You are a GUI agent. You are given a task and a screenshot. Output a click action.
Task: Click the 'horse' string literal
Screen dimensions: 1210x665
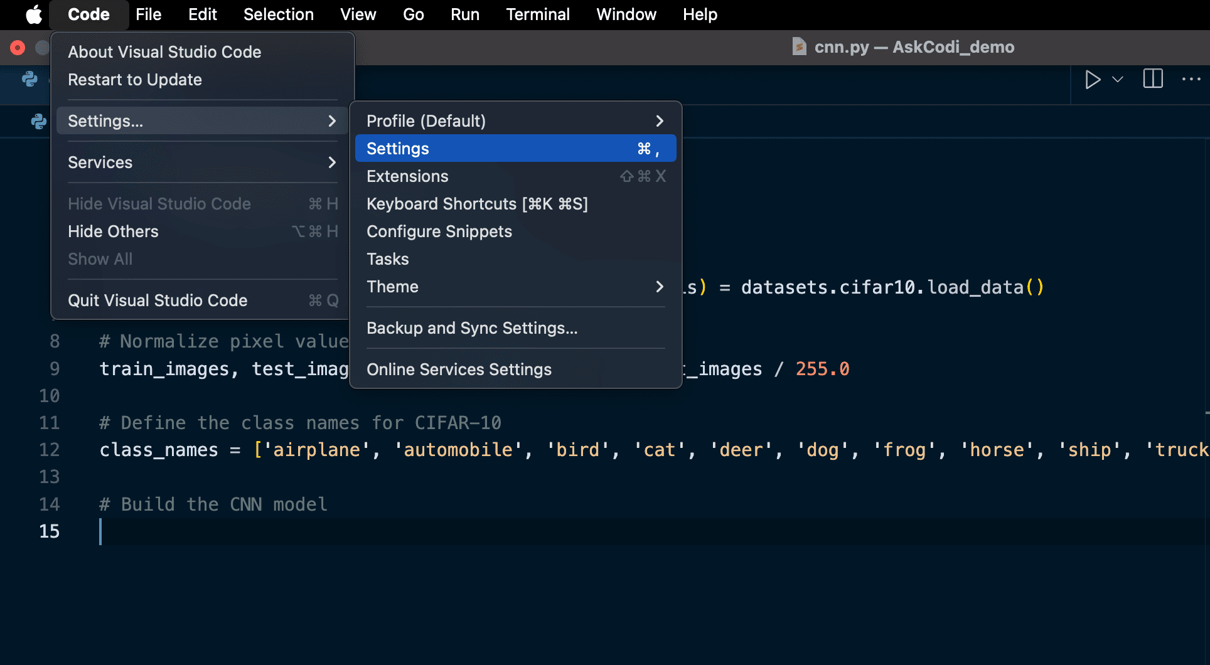click(x=997, y=450)
